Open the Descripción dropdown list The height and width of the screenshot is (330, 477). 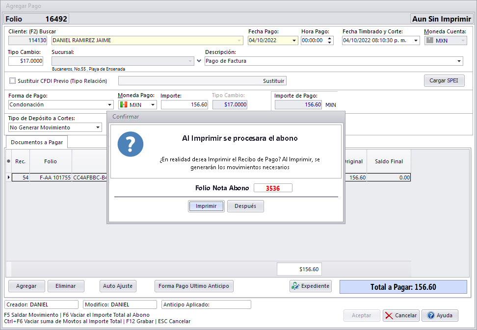459,61
